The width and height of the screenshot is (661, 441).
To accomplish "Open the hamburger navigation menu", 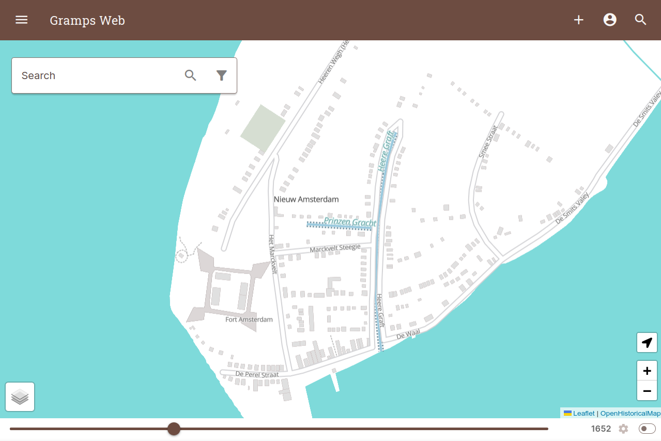I will pos(21,20).
